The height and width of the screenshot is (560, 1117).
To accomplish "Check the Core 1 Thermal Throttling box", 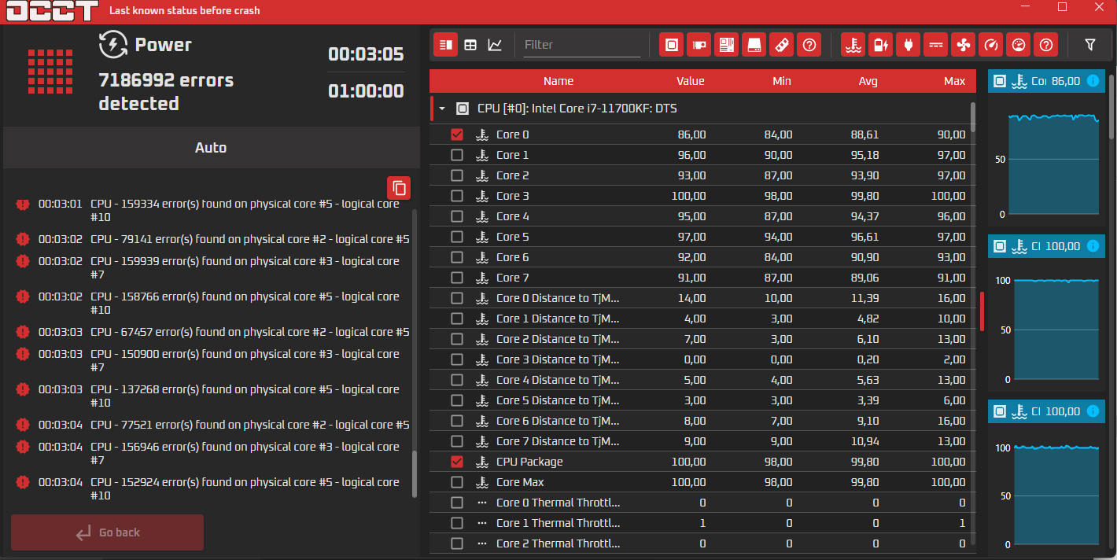I will tap(457, 523).
